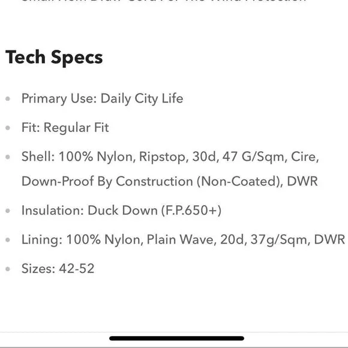Click bullet point beside Primary Use

click(8, 99)
